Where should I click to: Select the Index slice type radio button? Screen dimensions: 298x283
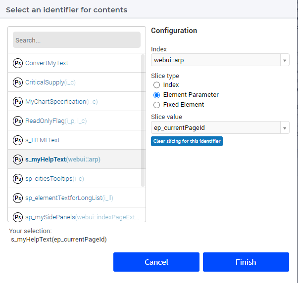pyautogui.click(x=156, y=85)
